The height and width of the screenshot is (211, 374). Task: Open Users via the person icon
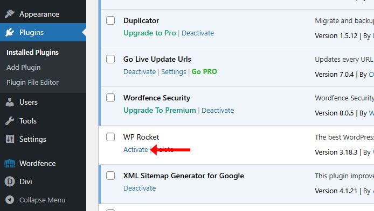(x=10, y=102)
